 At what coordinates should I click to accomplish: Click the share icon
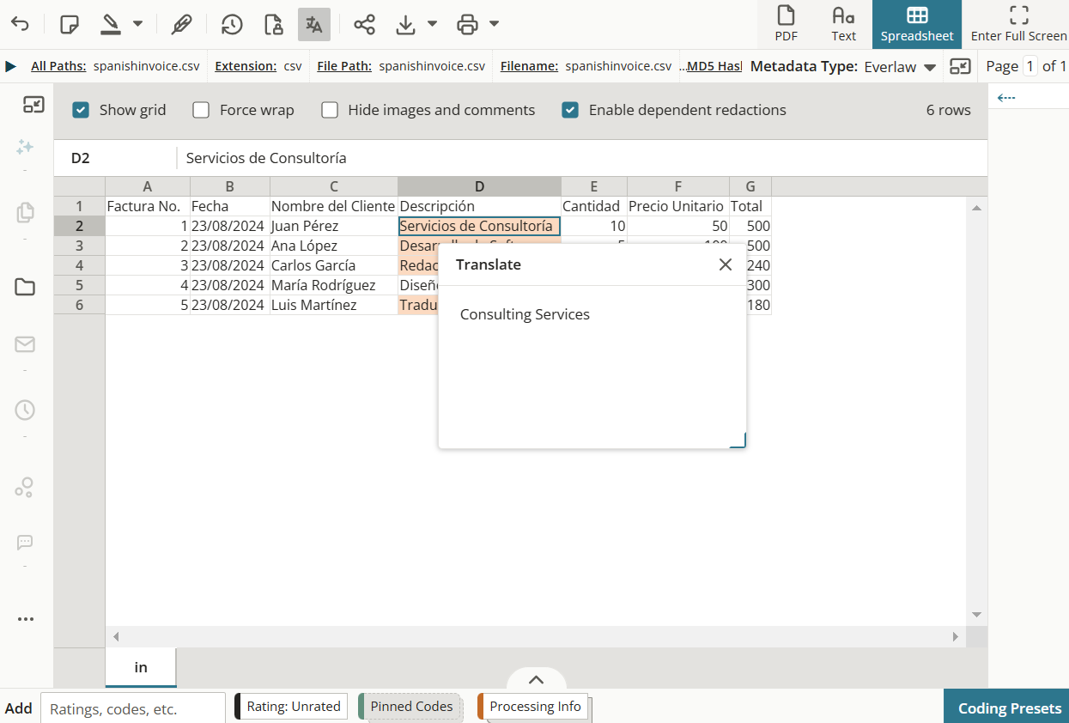tap(365, 25)
